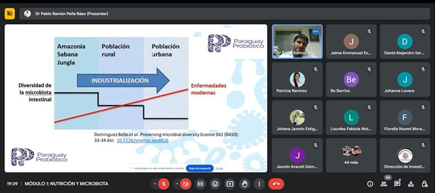Open emoji reactions button
Screen dimensions: 435x193
pyautogui.click(x=215, y=184)
